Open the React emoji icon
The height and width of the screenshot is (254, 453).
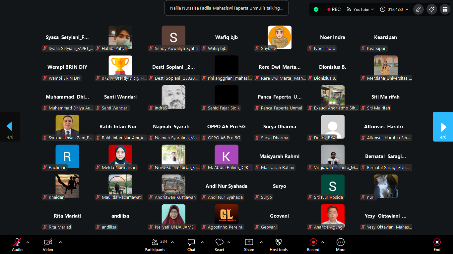[219, 242]
